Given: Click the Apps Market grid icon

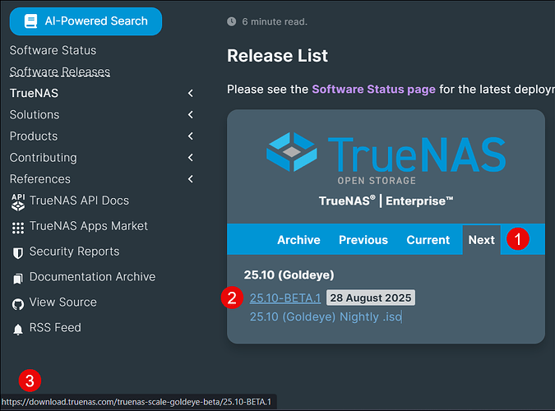Looking at the screenshot, I should pos(17,227).
